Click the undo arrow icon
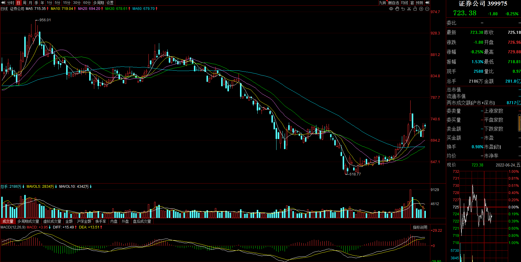Viewport: 521px width, 262px height. pos(403,9)
